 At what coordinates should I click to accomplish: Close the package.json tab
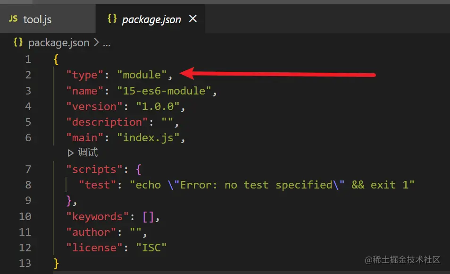192,19
